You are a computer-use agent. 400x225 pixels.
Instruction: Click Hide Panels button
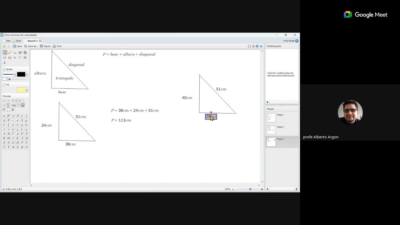[x=291, y=41]
